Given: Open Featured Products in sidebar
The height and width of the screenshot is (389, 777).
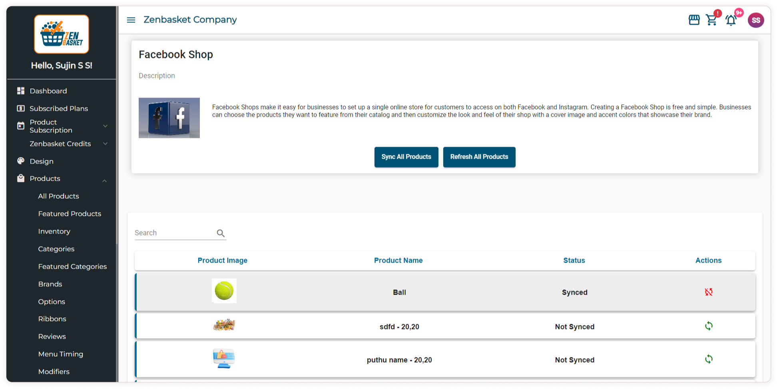Looking at the screenshot, I should click(x=70, y=214).
